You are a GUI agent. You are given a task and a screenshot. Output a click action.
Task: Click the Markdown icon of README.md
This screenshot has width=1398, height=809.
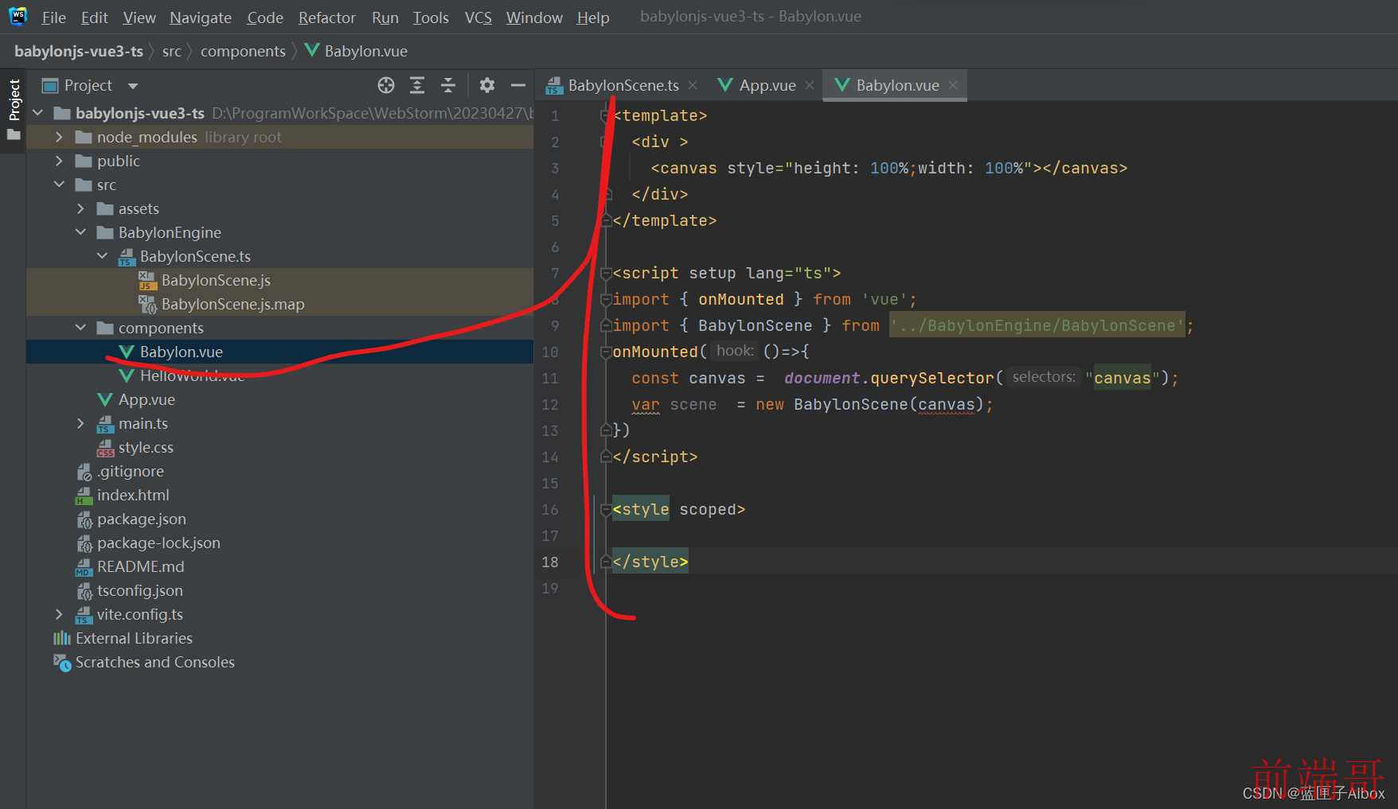point(84,567)
